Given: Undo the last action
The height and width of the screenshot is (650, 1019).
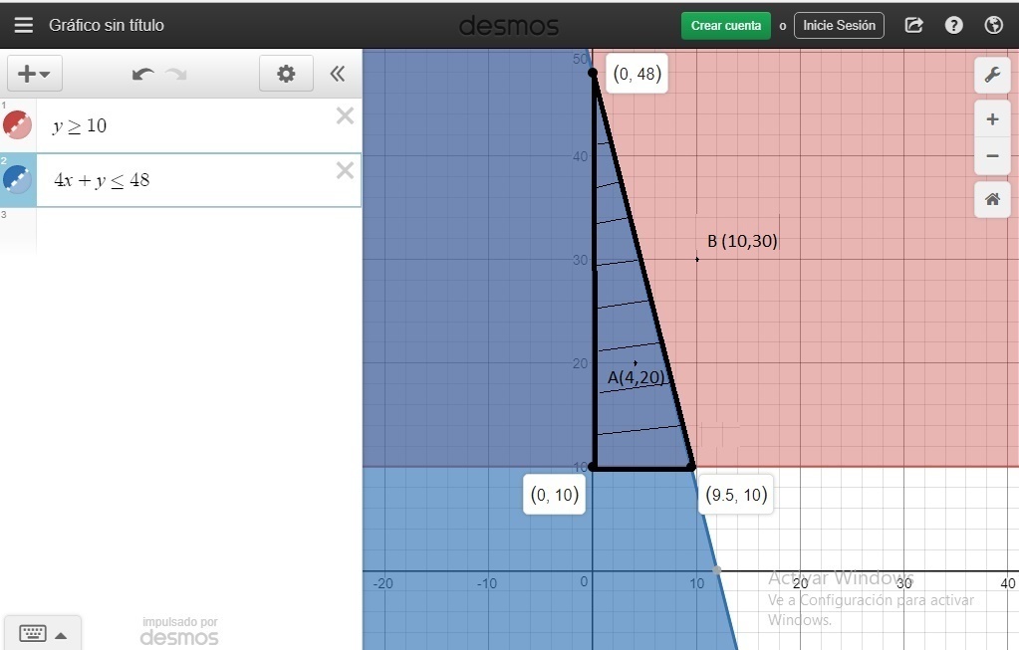Looking at the screenshot, I should tap(143, 74).
